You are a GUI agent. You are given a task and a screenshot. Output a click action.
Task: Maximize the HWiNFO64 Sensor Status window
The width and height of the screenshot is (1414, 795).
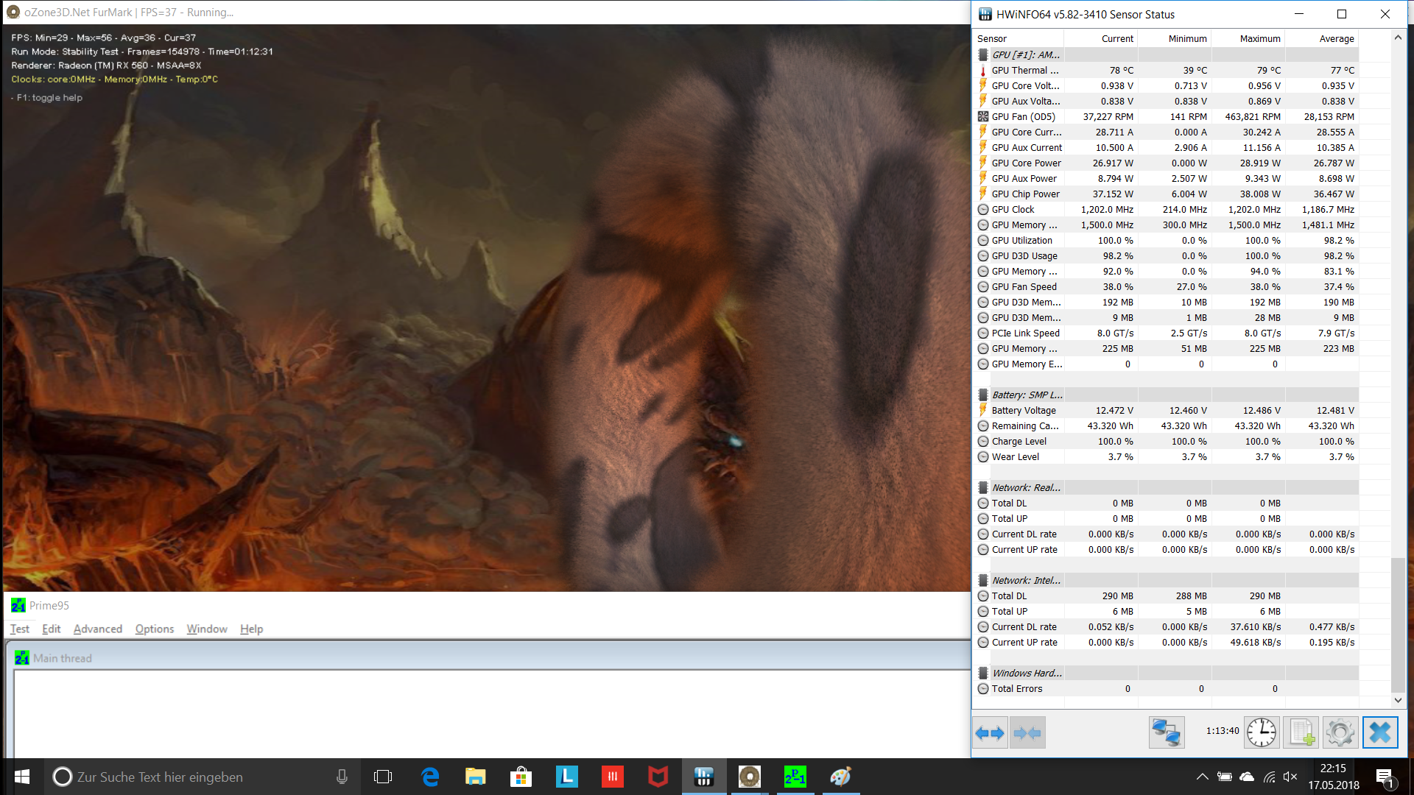point(1342,14)
